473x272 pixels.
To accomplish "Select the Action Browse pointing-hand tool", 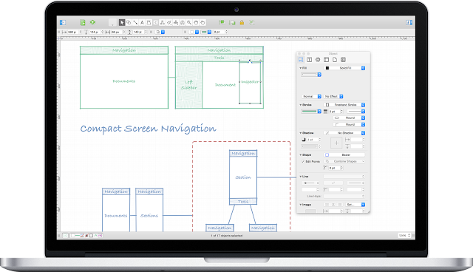I will coord(203,23).
